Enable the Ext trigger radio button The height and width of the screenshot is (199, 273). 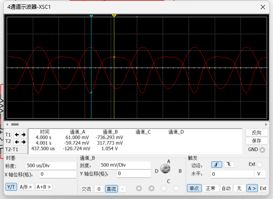pos(260,164)
